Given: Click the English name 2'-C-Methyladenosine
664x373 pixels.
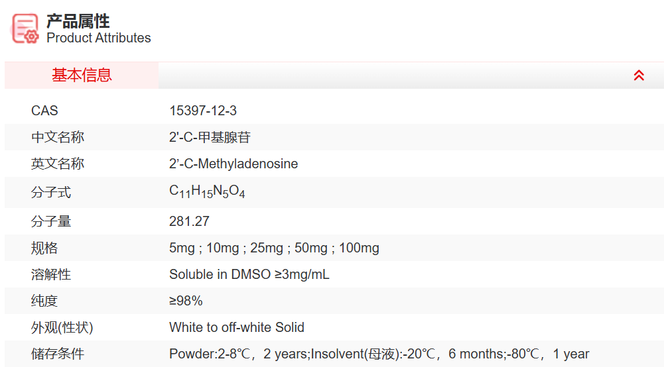Looking at the screenshot, I should (x=233, y=164).
